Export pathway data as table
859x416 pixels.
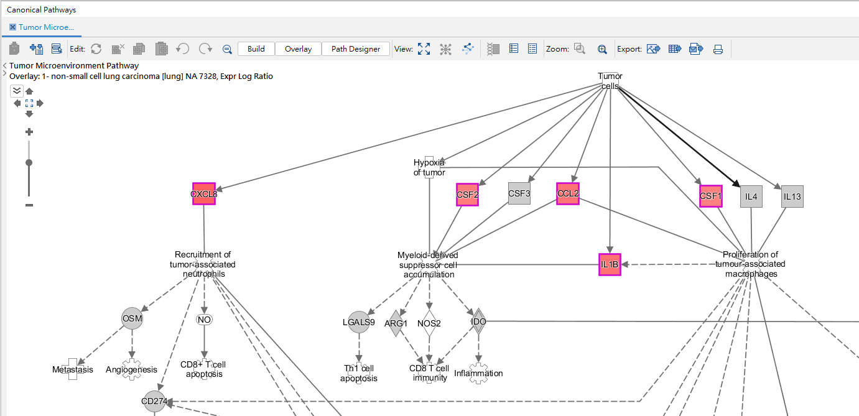[x=675, y=49]
